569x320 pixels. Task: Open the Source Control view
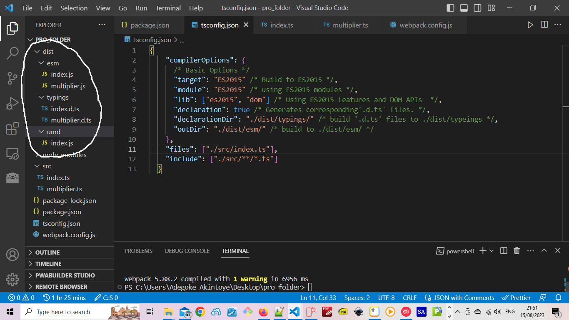pos(12,78)
